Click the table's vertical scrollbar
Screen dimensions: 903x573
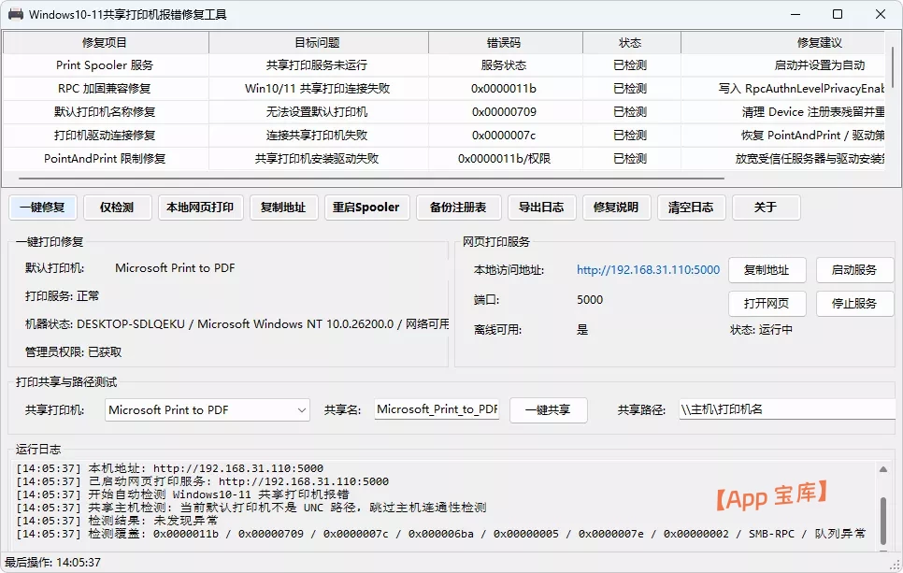(x=893, y=66)
